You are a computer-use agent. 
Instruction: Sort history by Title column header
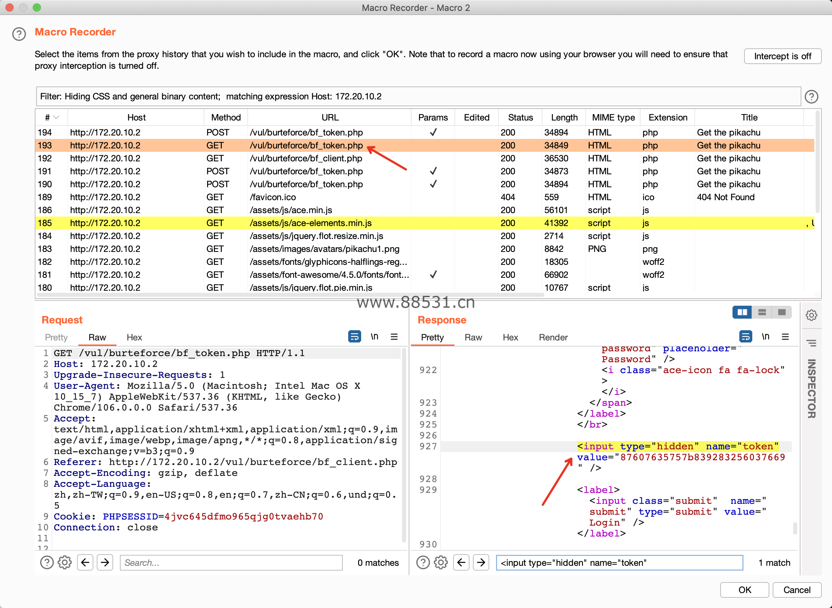[x=749, y=117]
